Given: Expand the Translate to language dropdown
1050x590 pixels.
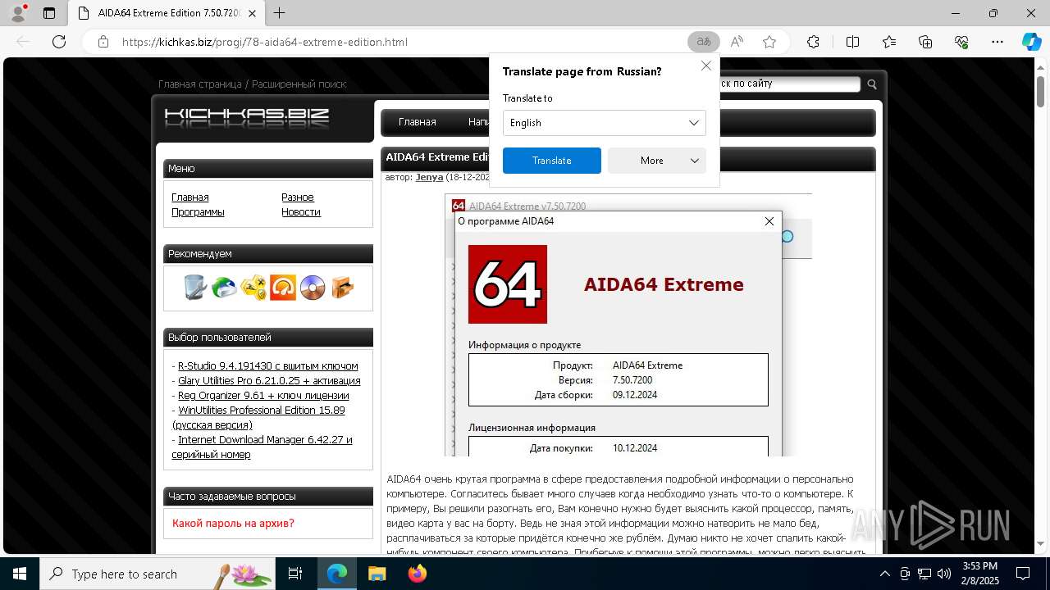Looking at the screenshot, I should [x=605, y=123].
